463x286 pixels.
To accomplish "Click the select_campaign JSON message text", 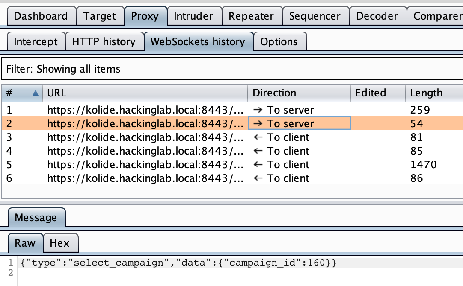I will [x=178, y=263].
